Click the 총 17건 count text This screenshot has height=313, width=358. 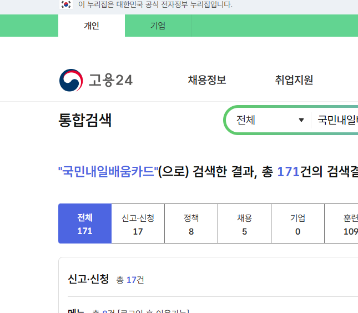130,280
